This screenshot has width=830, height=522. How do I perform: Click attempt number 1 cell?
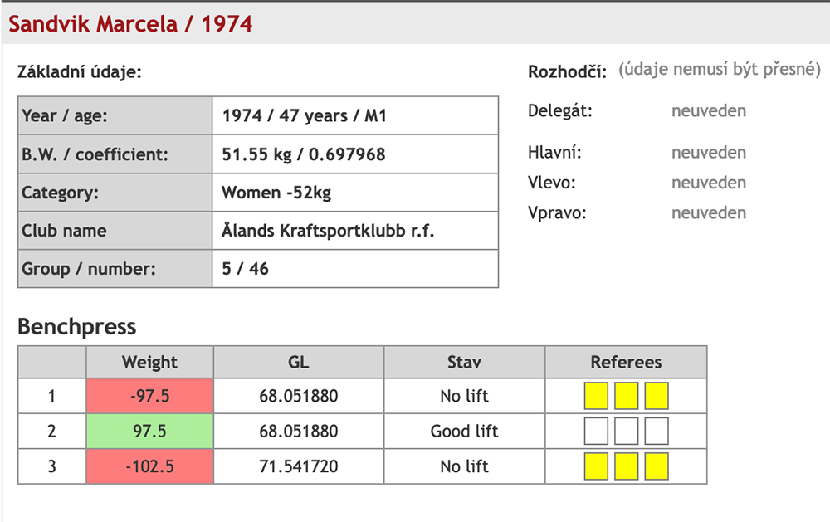(x=51, y=396)
